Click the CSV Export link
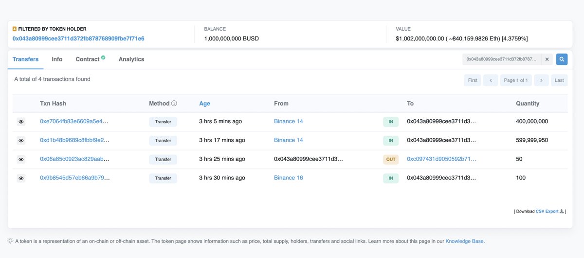 [547, 211]
